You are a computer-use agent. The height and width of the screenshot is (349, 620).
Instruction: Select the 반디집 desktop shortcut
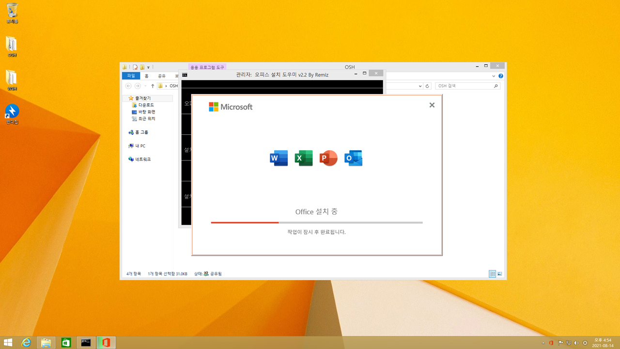[x=12, y=114]
